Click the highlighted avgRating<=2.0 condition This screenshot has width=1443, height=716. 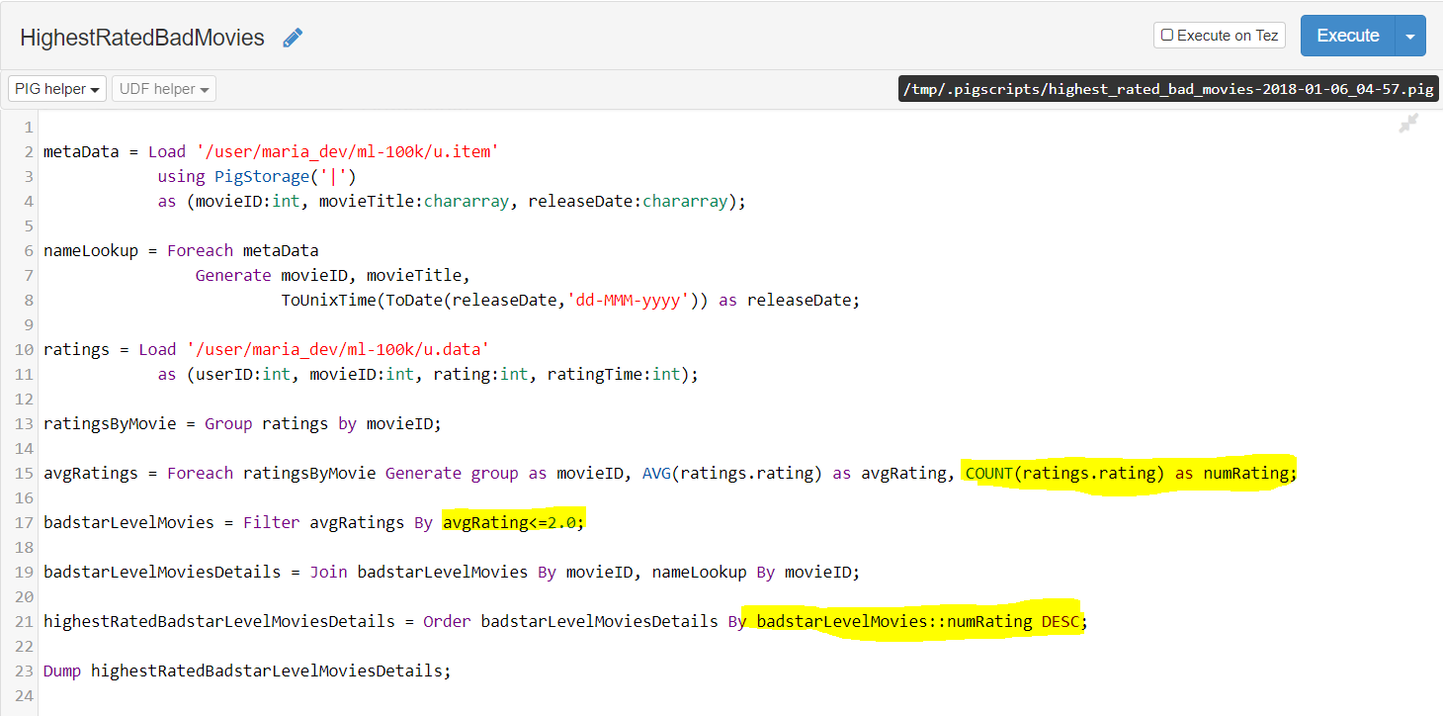pos(514,522)
